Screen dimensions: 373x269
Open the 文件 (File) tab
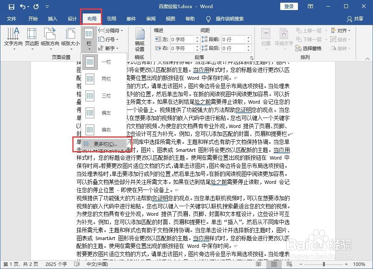tap(12, 19)
